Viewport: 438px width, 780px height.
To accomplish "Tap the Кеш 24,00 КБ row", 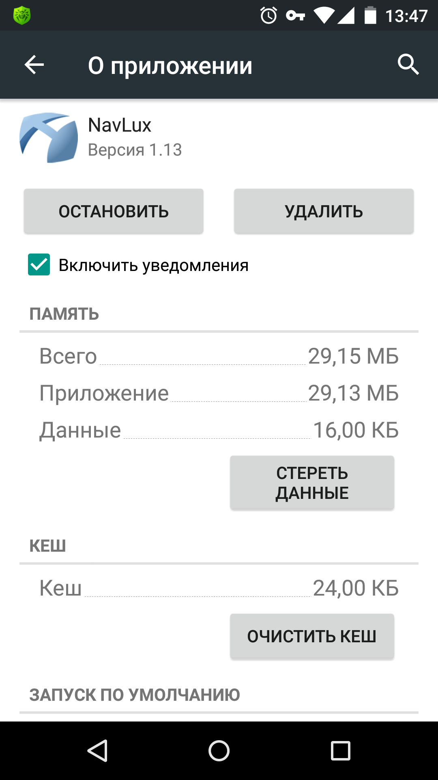I will click(219, 588).
